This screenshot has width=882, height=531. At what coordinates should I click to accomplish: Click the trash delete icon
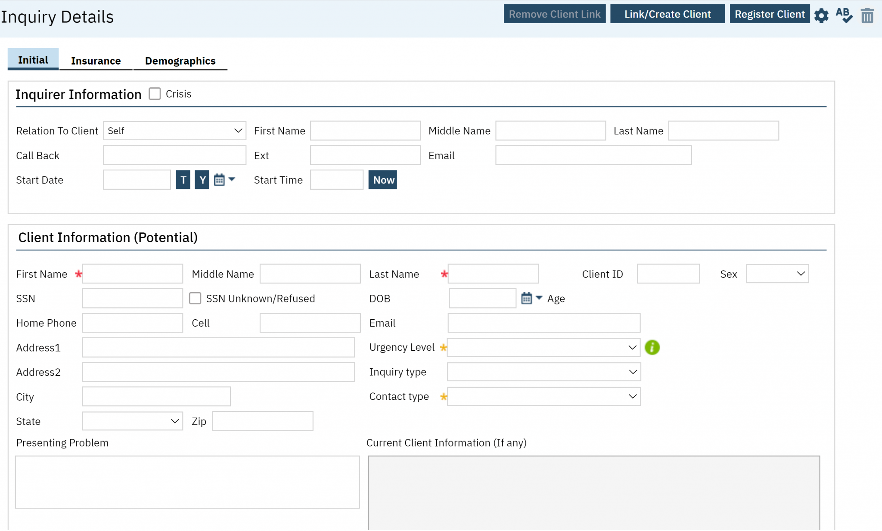867,15
